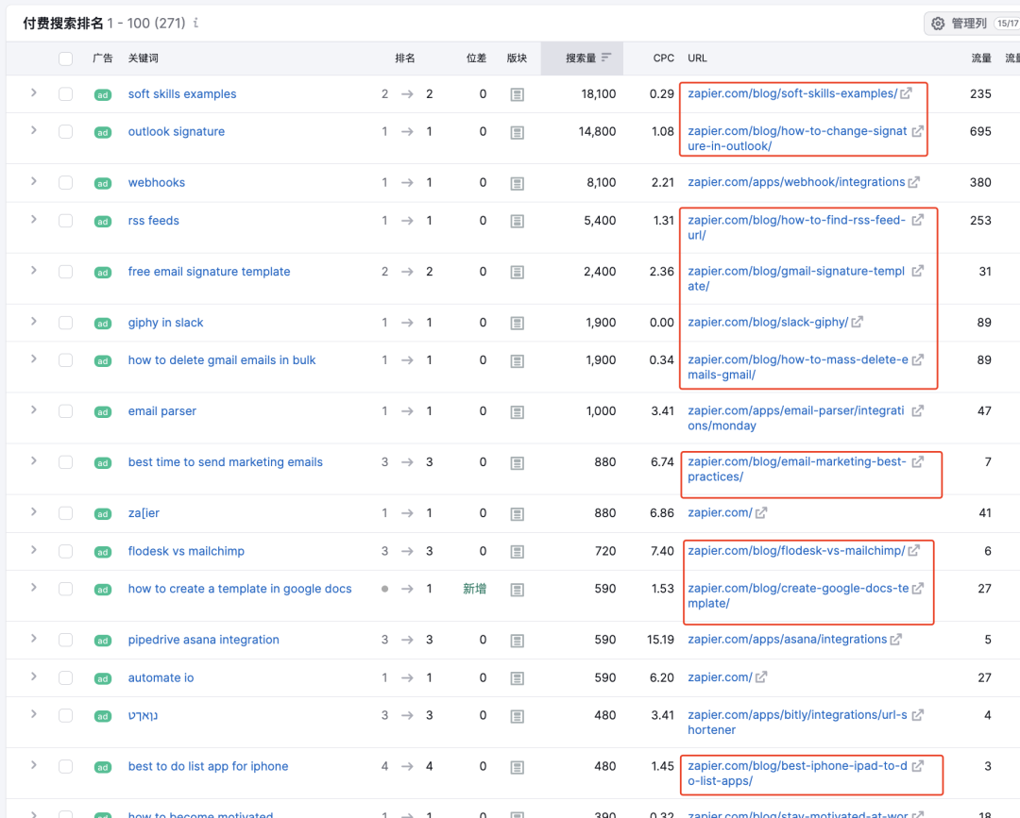Open URL zapier.com/apps/bitly/integrations/url-shortener
The width and height of the screenshot is (1020, 818).
coord(797,723)
